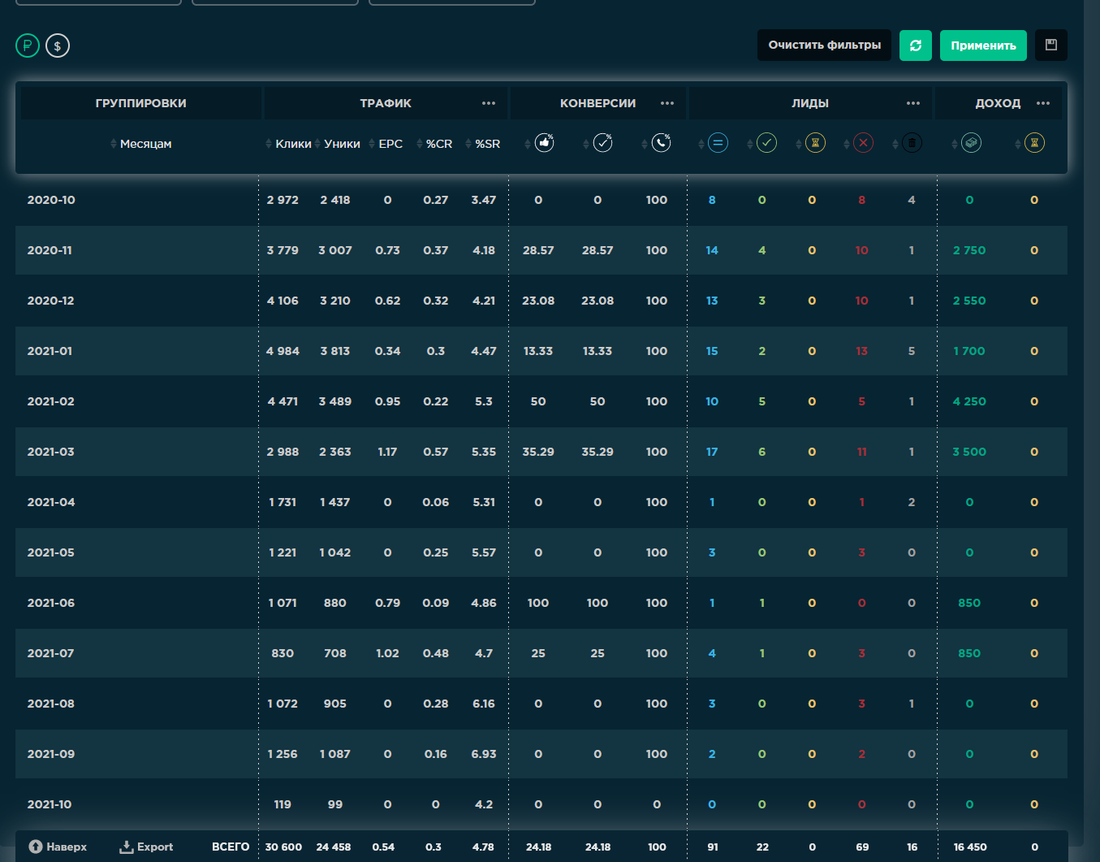The width and height of the screenshot is (1100, 862).
Task: Click the Очистить фильтры button
Action: click(824, 45)
